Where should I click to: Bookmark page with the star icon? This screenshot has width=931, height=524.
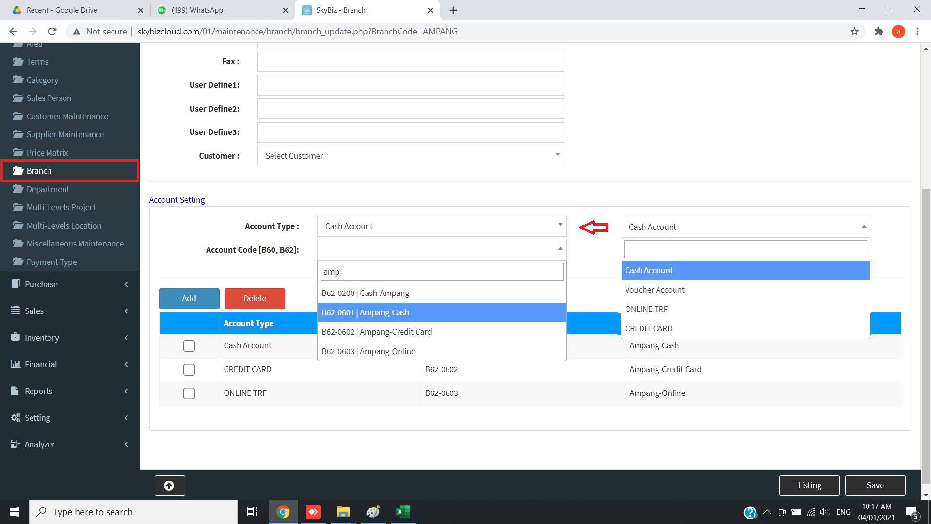tap(854, 32)
